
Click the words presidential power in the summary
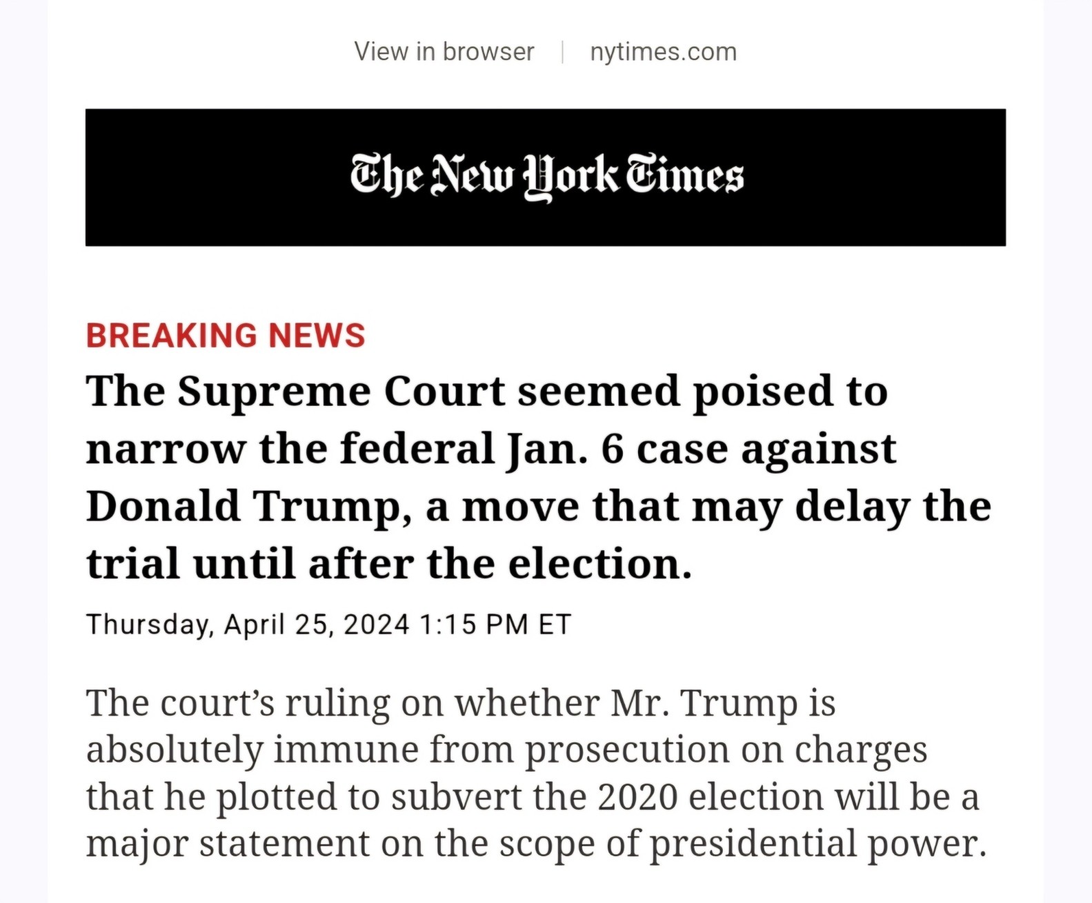817,844
